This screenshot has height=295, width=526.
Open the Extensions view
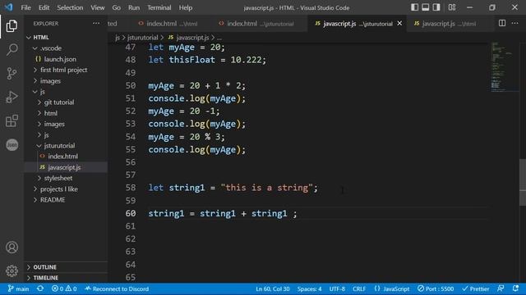click(12, 120)
